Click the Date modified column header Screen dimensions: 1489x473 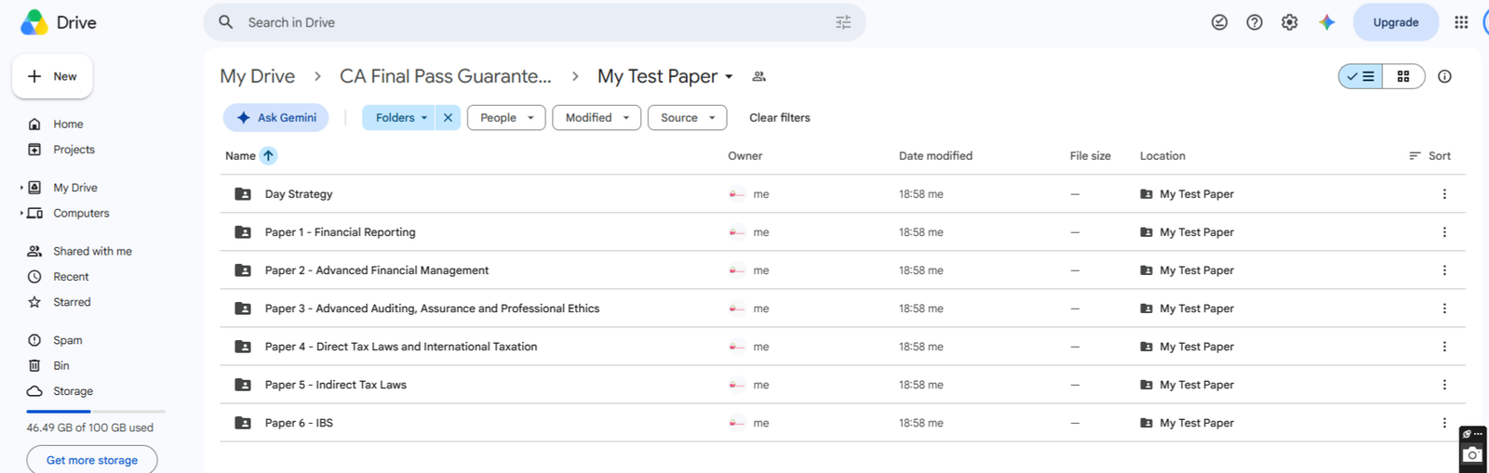935,155
